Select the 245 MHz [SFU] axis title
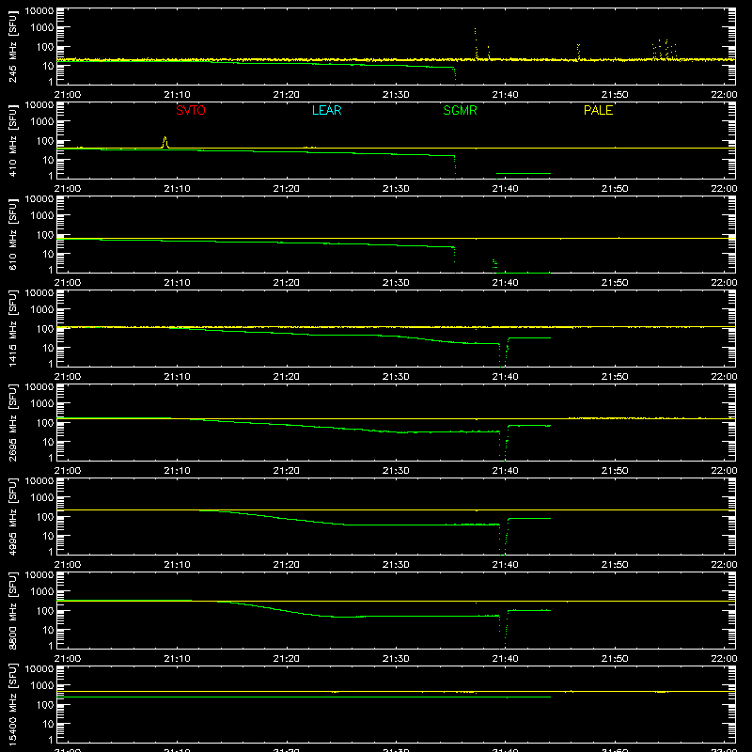Image resolution: width=752 pixels, height=752 pixels. (x=12, y=46)
